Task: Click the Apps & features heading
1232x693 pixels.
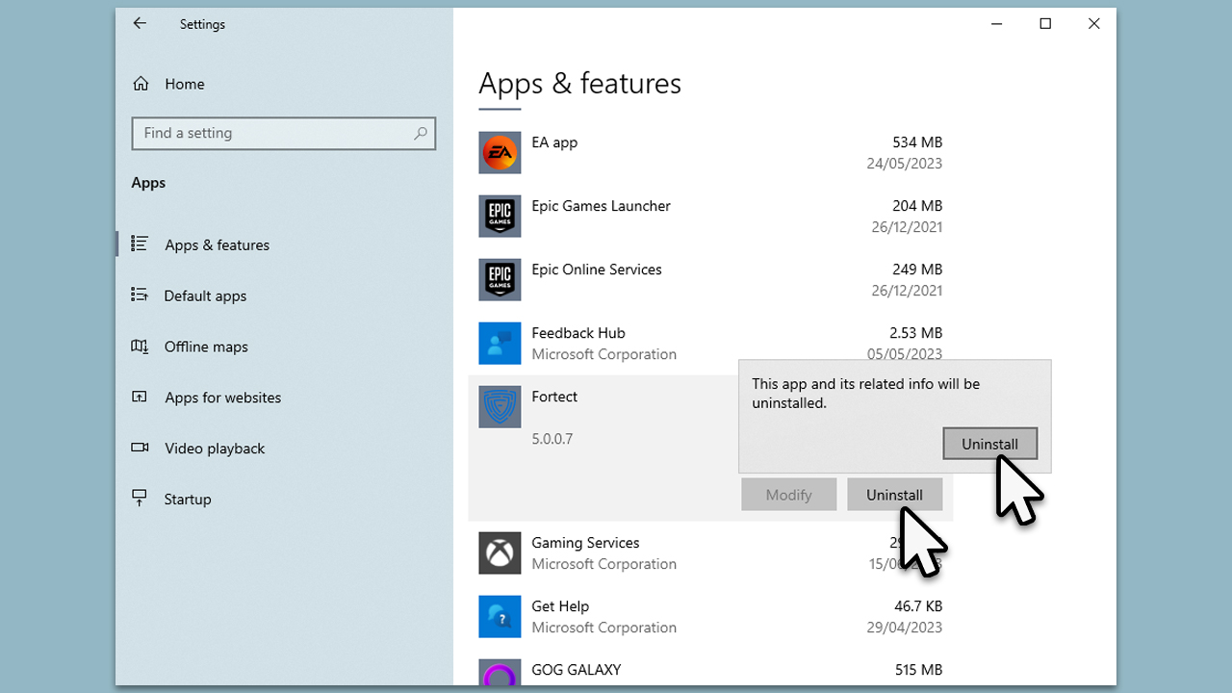Action: pos(579,84)
